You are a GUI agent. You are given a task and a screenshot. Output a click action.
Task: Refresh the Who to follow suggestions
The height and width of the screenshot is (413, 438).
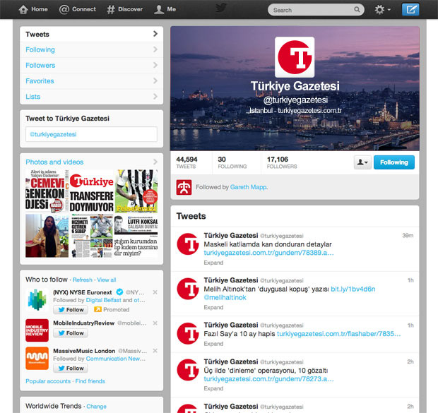click(x=83, y=280)
